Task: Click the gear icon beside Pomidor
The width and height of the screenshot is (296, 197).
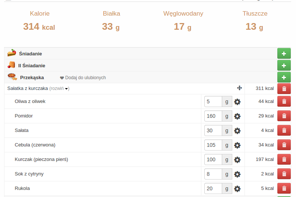Action: [237, 116]
